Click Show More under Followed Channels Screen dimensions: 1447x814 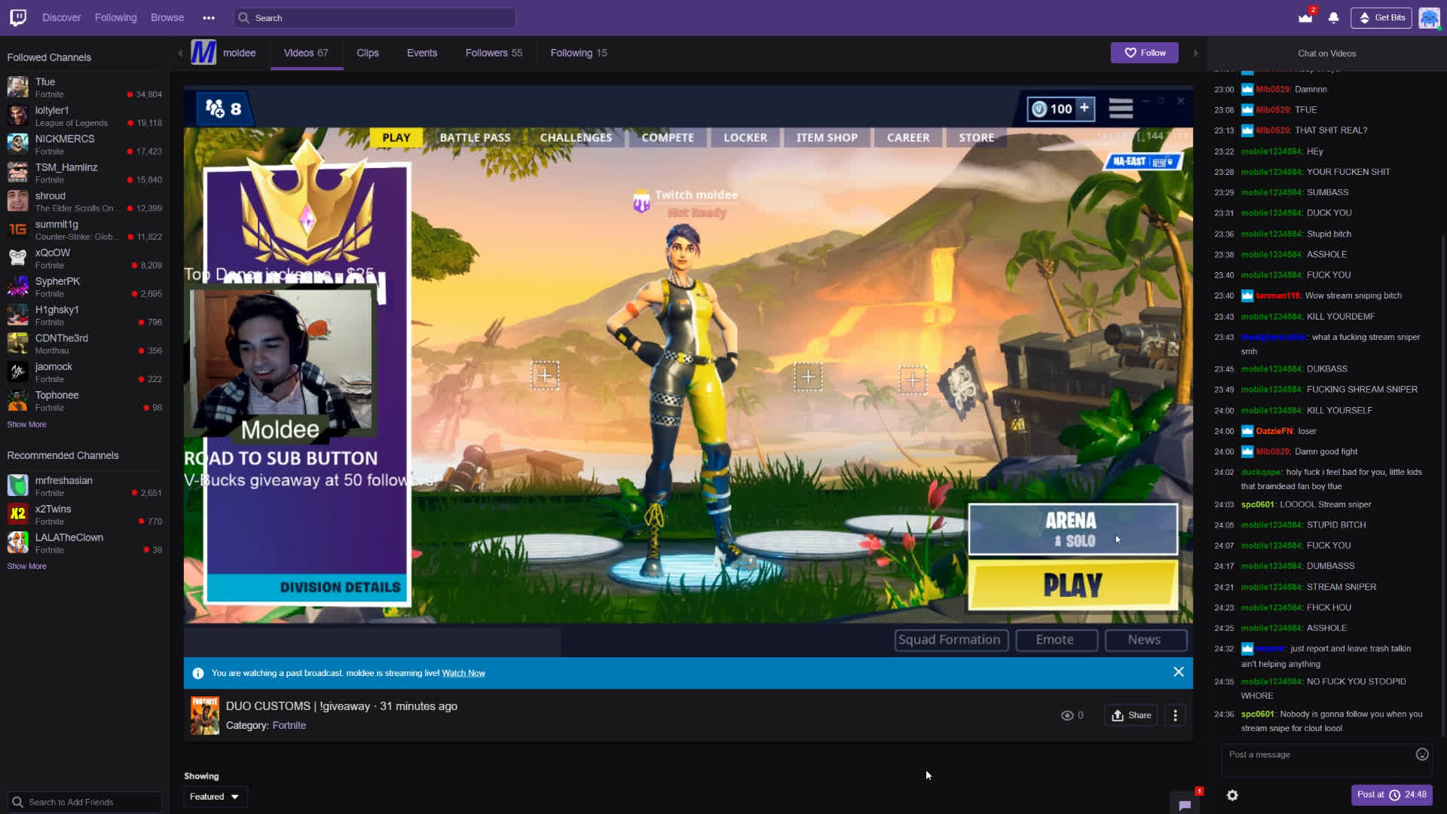(26, 424)
